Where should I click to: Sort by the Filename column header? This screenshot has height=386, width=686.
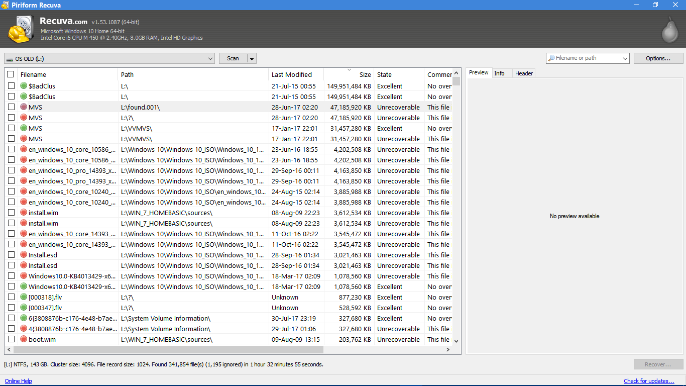67,74
